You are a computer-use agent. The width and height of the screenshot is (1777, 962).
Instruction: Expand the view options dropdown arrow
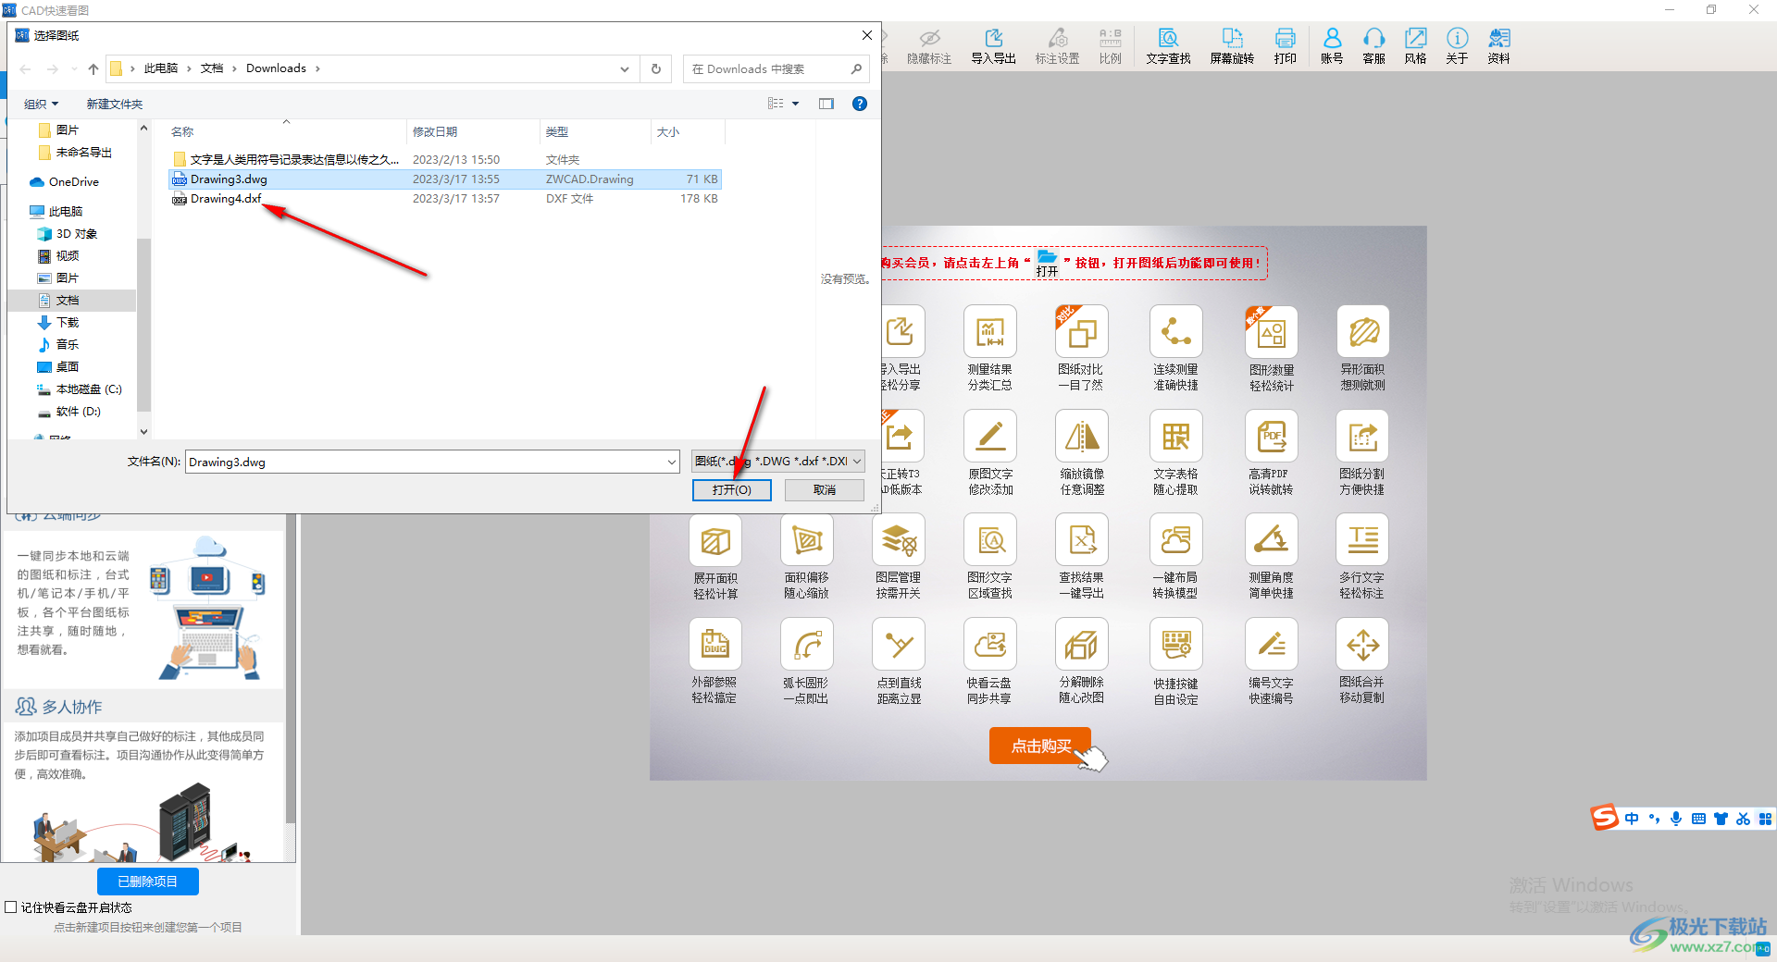(796, 104)
